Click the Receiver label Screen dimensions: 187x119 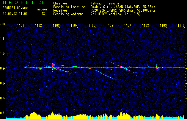[60, 10]
